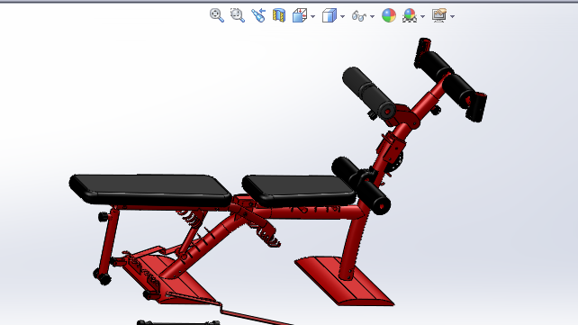The height and width of the screenshot is (325, 578).
Task: Restore the Previous View
Action: point(258,15)
